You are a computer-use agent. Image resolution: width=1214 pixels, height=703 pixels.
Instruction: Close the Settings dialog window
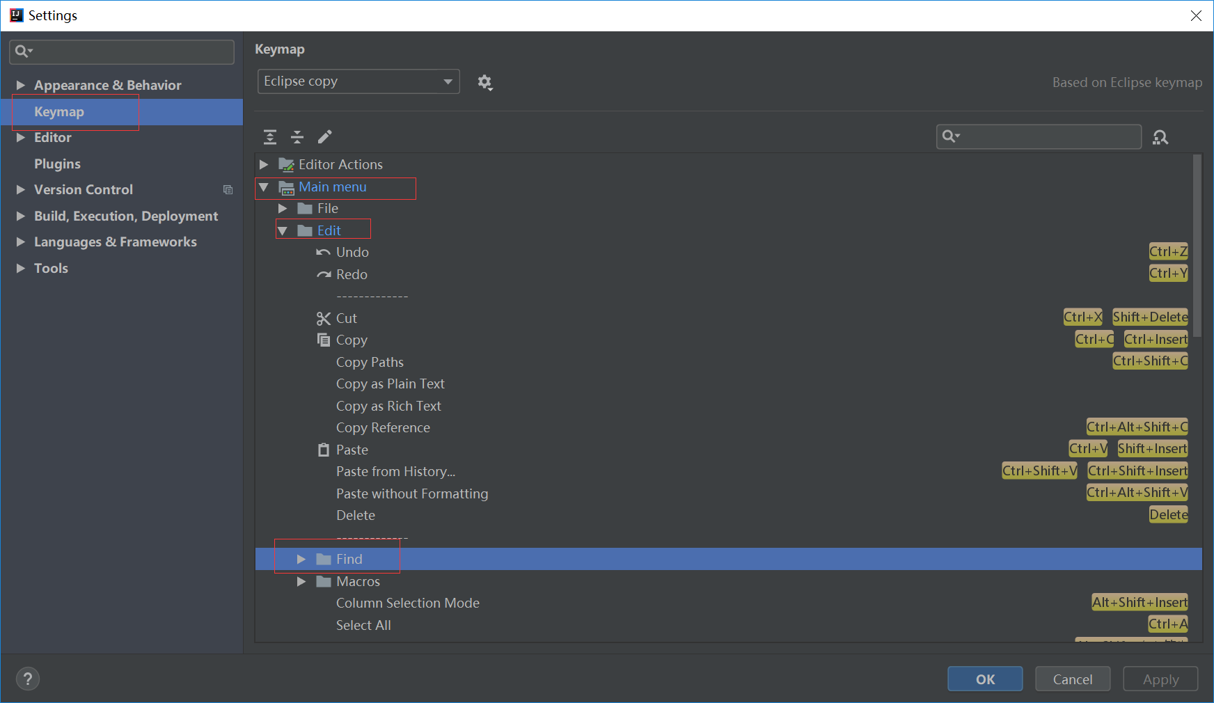tap(1196, 15)
